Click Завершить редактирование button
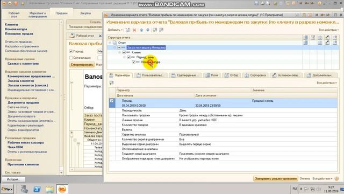 [x=276, y=178]
